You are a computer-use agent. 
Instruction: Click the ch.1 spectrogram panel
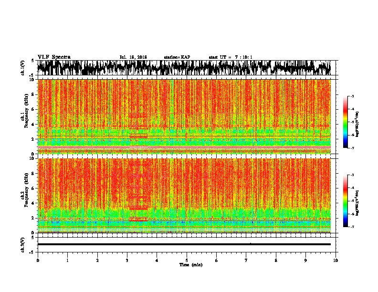tap(184, 116)
